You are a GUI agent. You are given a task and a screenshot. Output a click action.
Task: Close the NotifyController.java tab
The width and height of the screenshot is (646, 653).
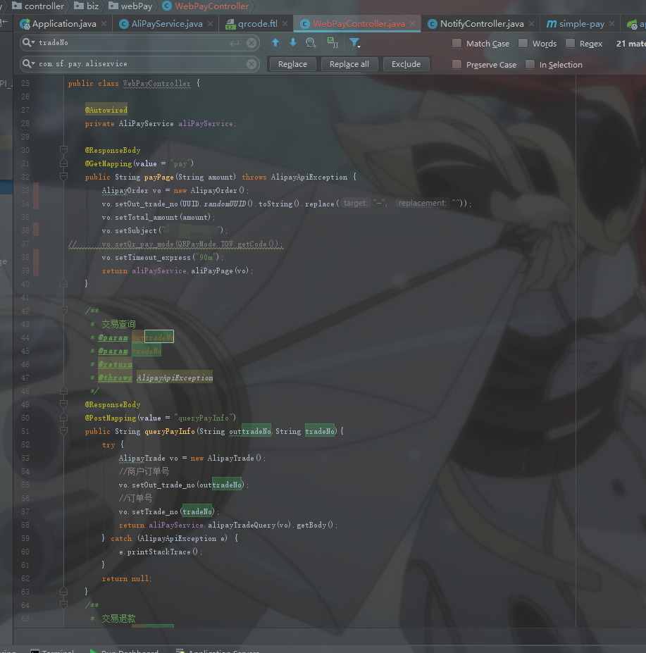(531, 24)
